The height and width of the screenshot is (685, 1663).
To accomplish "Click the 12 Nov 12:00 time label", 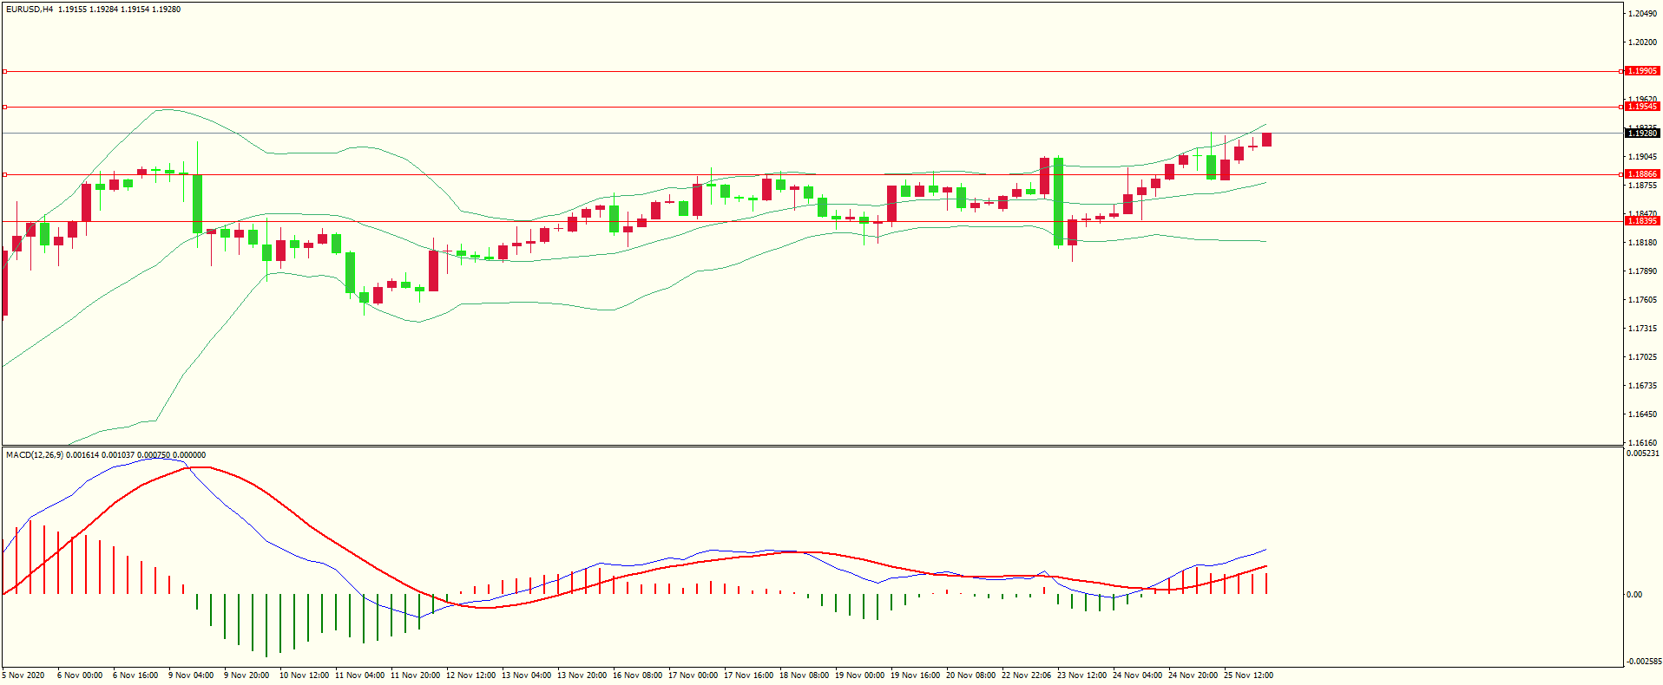I will (x=470, y=675).
